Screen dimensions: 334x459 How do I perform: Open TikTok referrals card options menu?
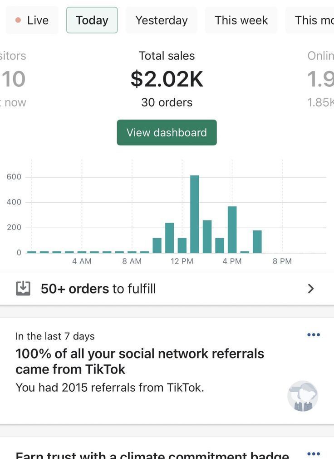(x=314, y=335)
